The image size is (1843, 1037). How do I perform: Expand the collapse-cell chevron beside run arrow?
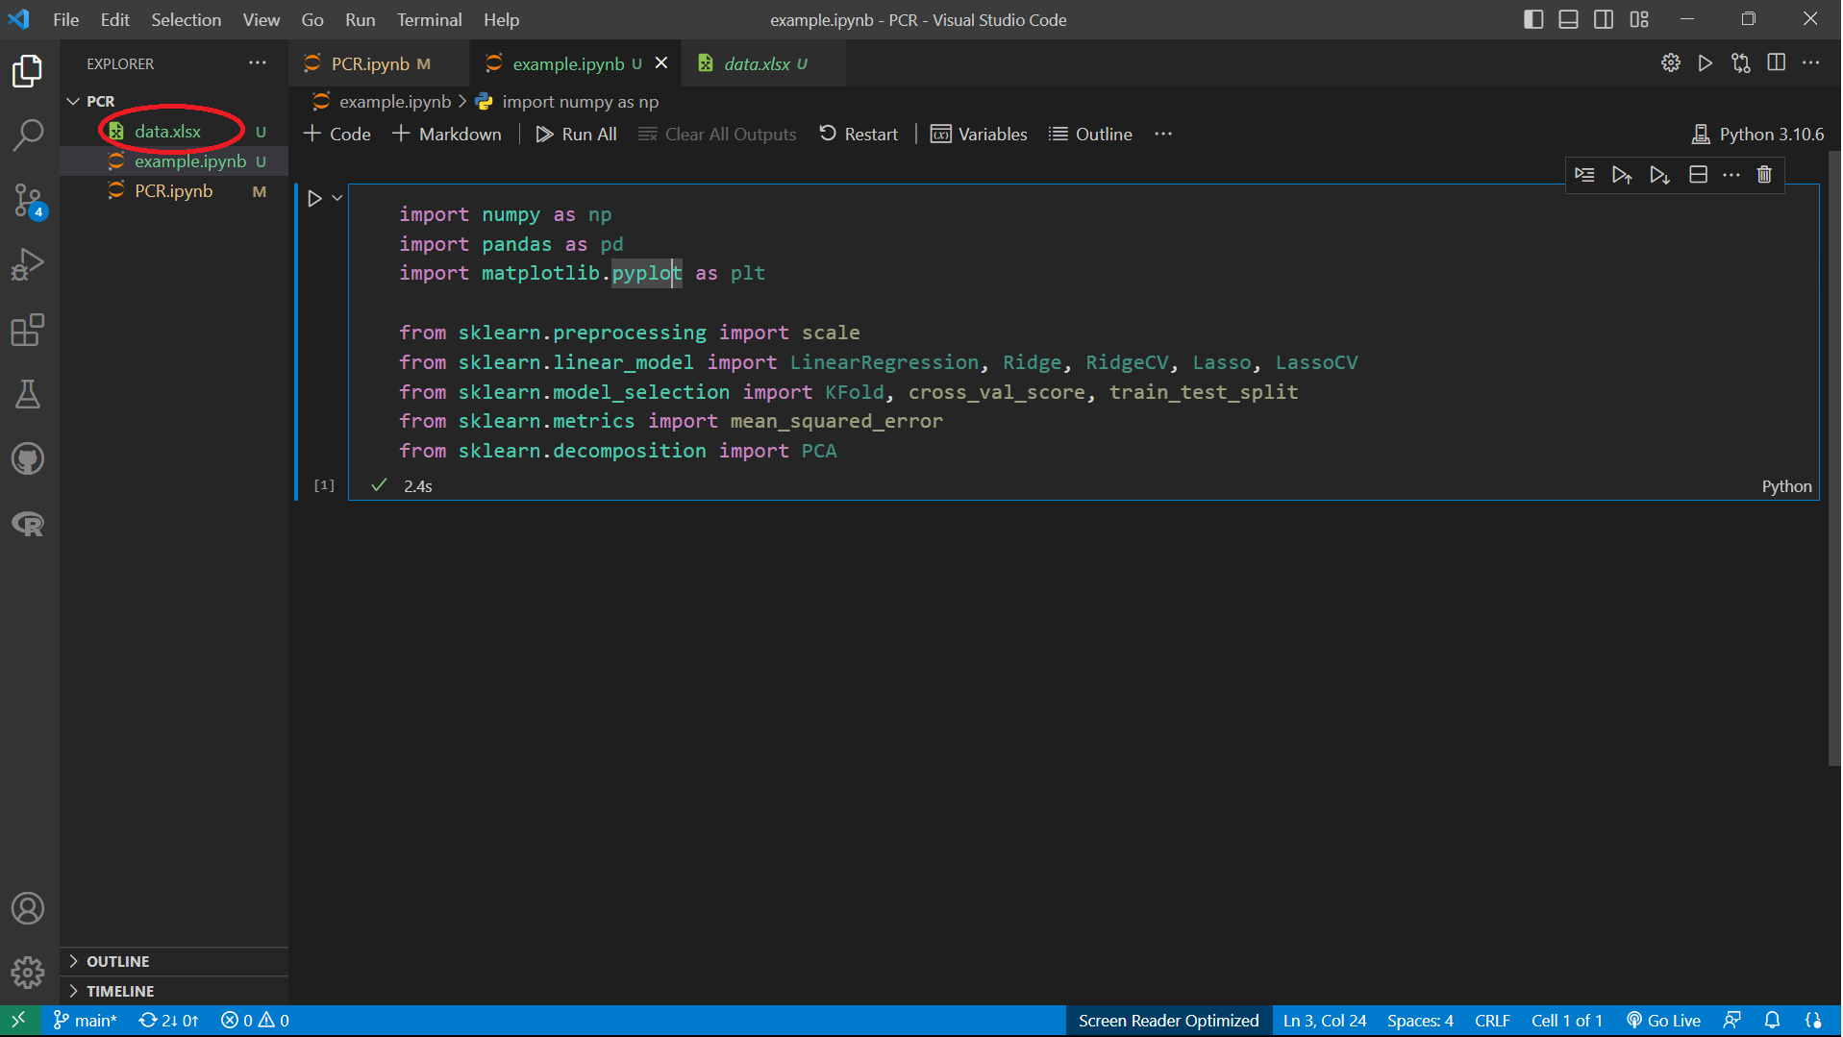pos(336,197)
